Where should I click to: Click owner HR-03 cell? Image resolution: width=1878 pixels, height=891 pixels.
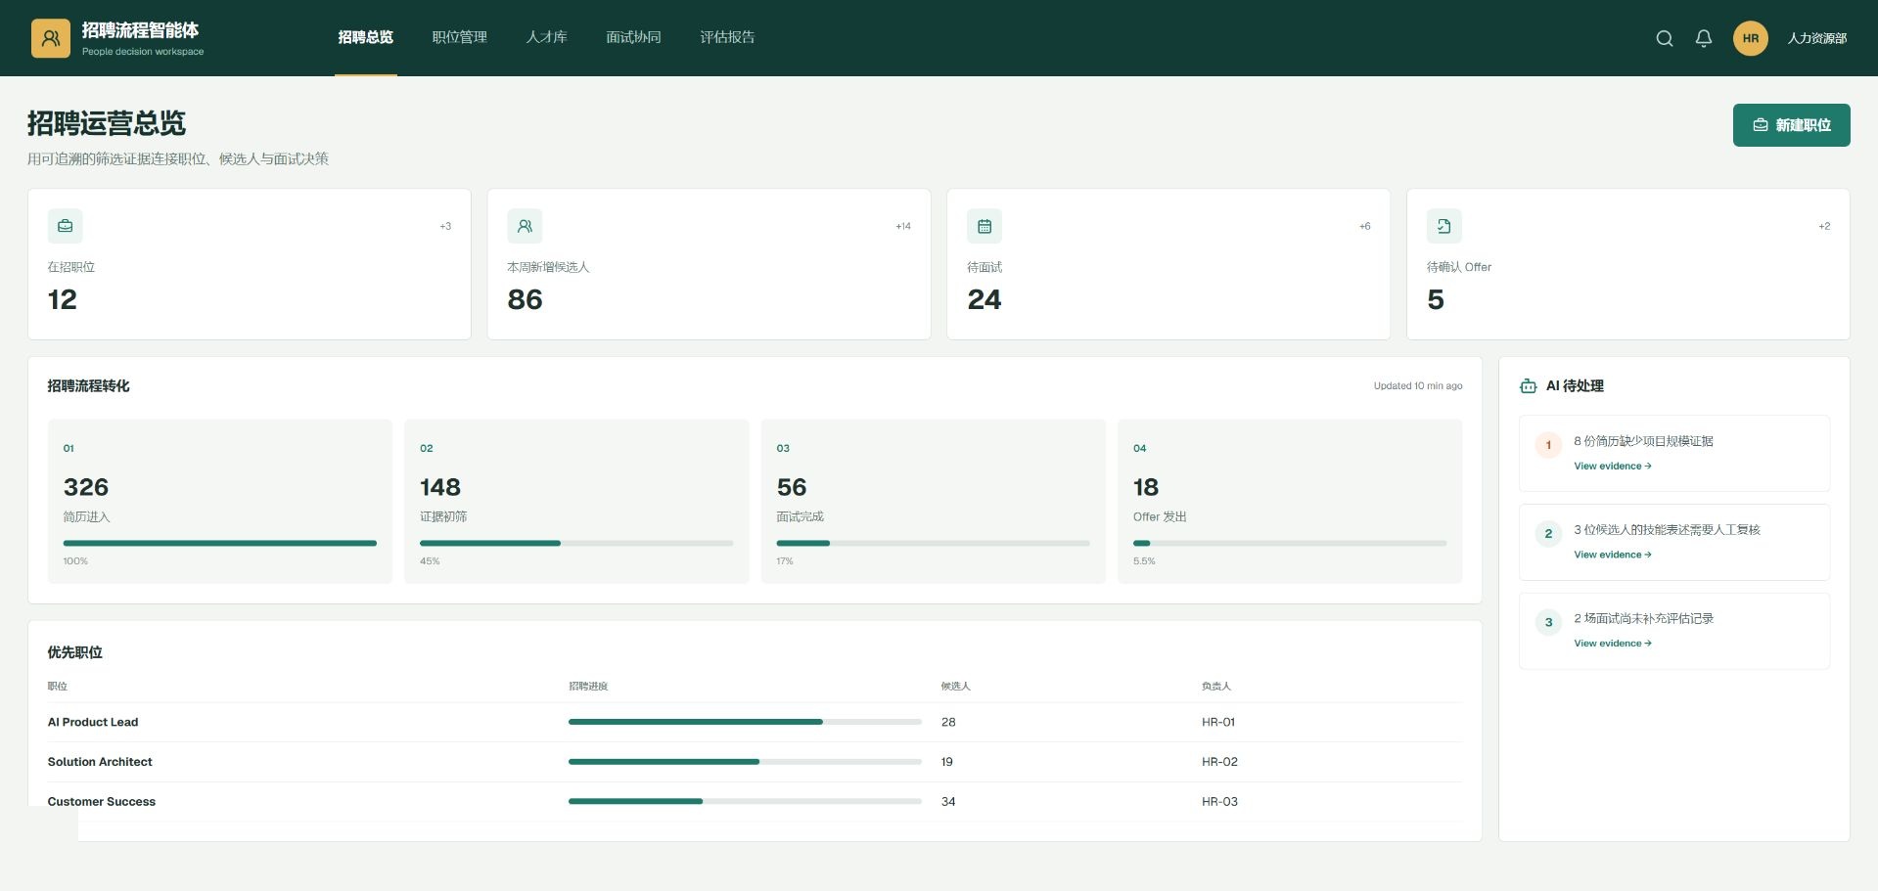click(1219, 801)
